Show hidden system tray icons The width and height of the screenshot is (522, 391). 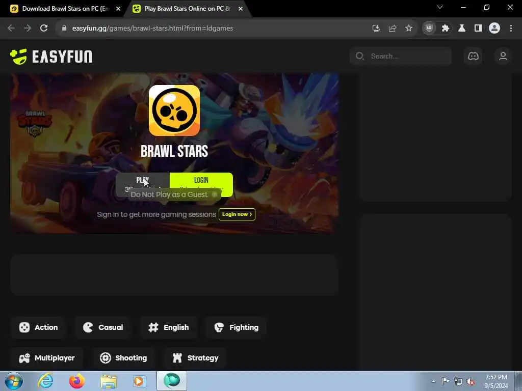pyautogui.click(x=433, y=381)
